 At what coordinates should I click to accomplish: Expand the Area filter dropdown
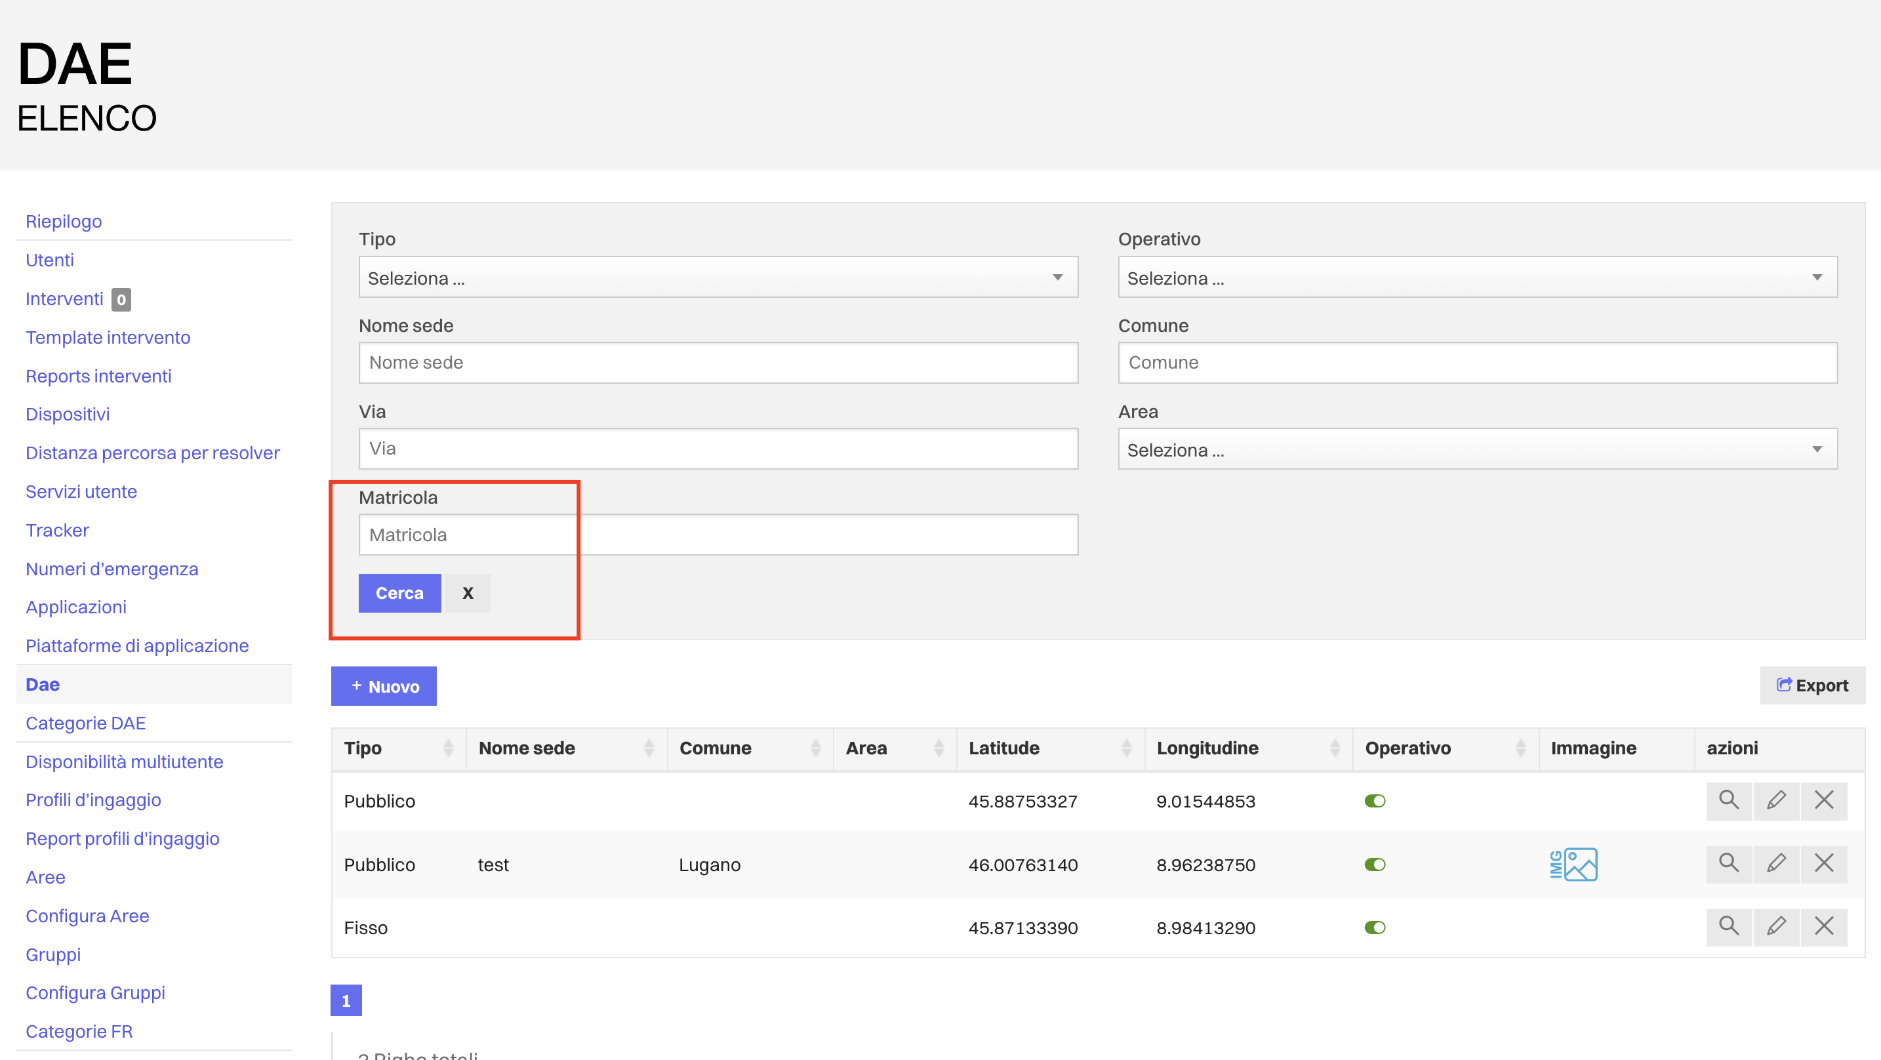[1476, 449]
